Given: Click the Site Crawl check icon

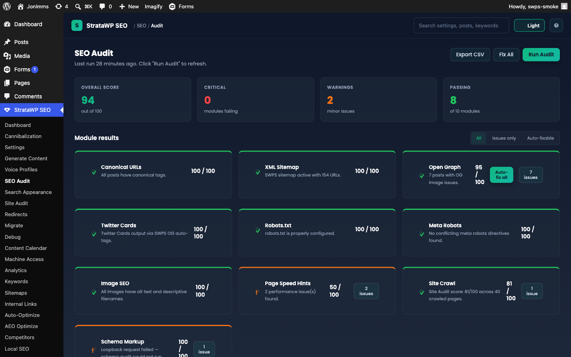Looking at the screenshot, I should click(422, 292).
